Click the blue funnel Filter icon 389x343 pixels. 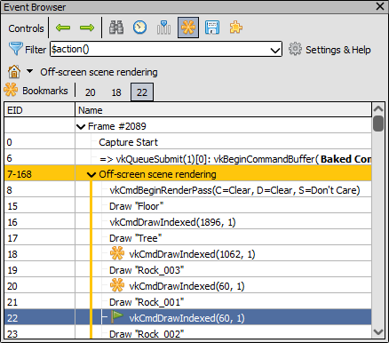[x=15, y=49]
